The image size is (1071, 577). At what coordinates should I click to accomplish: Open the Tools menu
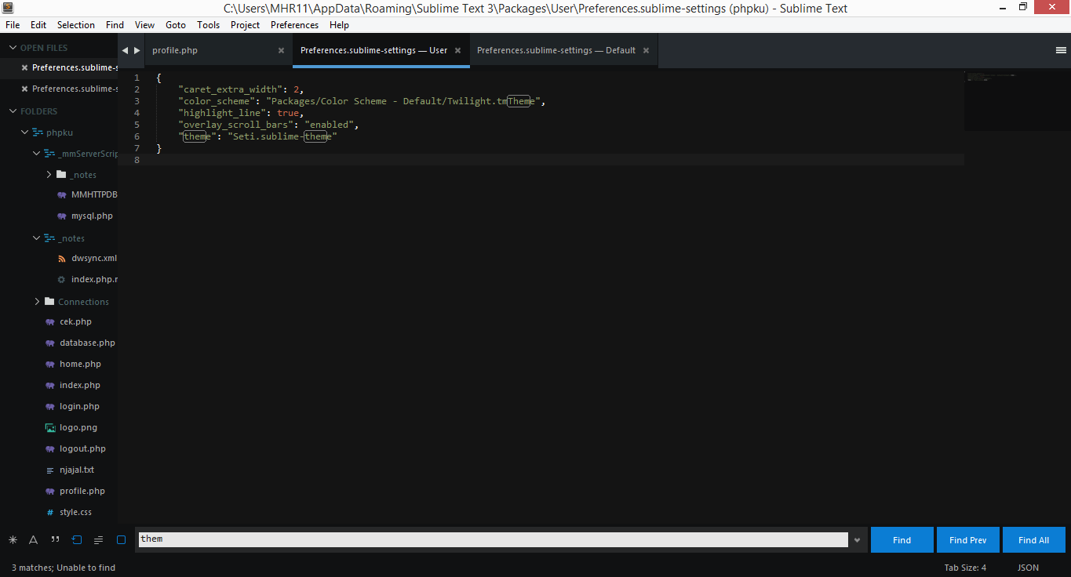point(209,25)
